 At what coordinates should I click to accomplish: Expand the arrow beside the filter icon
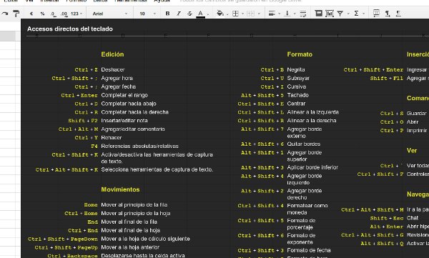348,14
